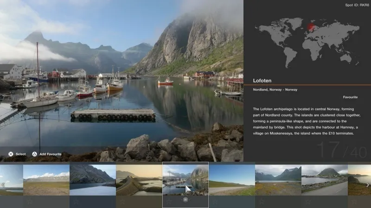Click the 17/40 photo counter
The image size is (371, 208).
(x=342, y=151)
